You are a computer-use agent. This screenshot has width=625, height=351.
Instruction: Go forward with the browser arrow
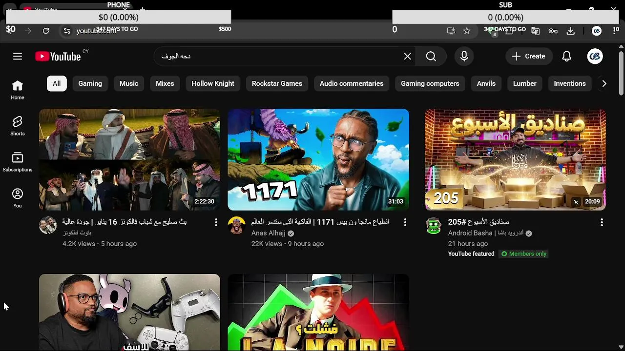[28, 31]
